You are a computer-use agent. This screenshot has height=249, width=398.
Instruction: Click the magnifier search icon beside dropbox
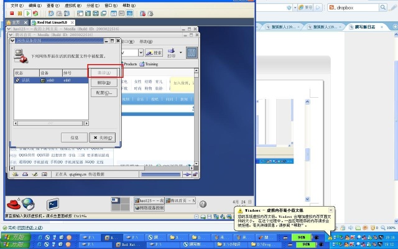[x=383, y=7]
